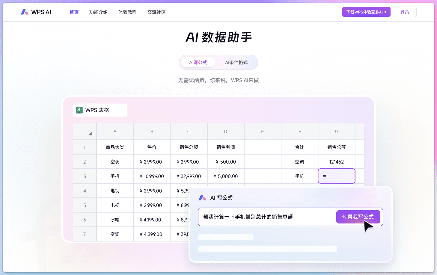Open the 功能介绍 navigation item
The width and height of the screenshot is (437, 275).
(98, 12)
